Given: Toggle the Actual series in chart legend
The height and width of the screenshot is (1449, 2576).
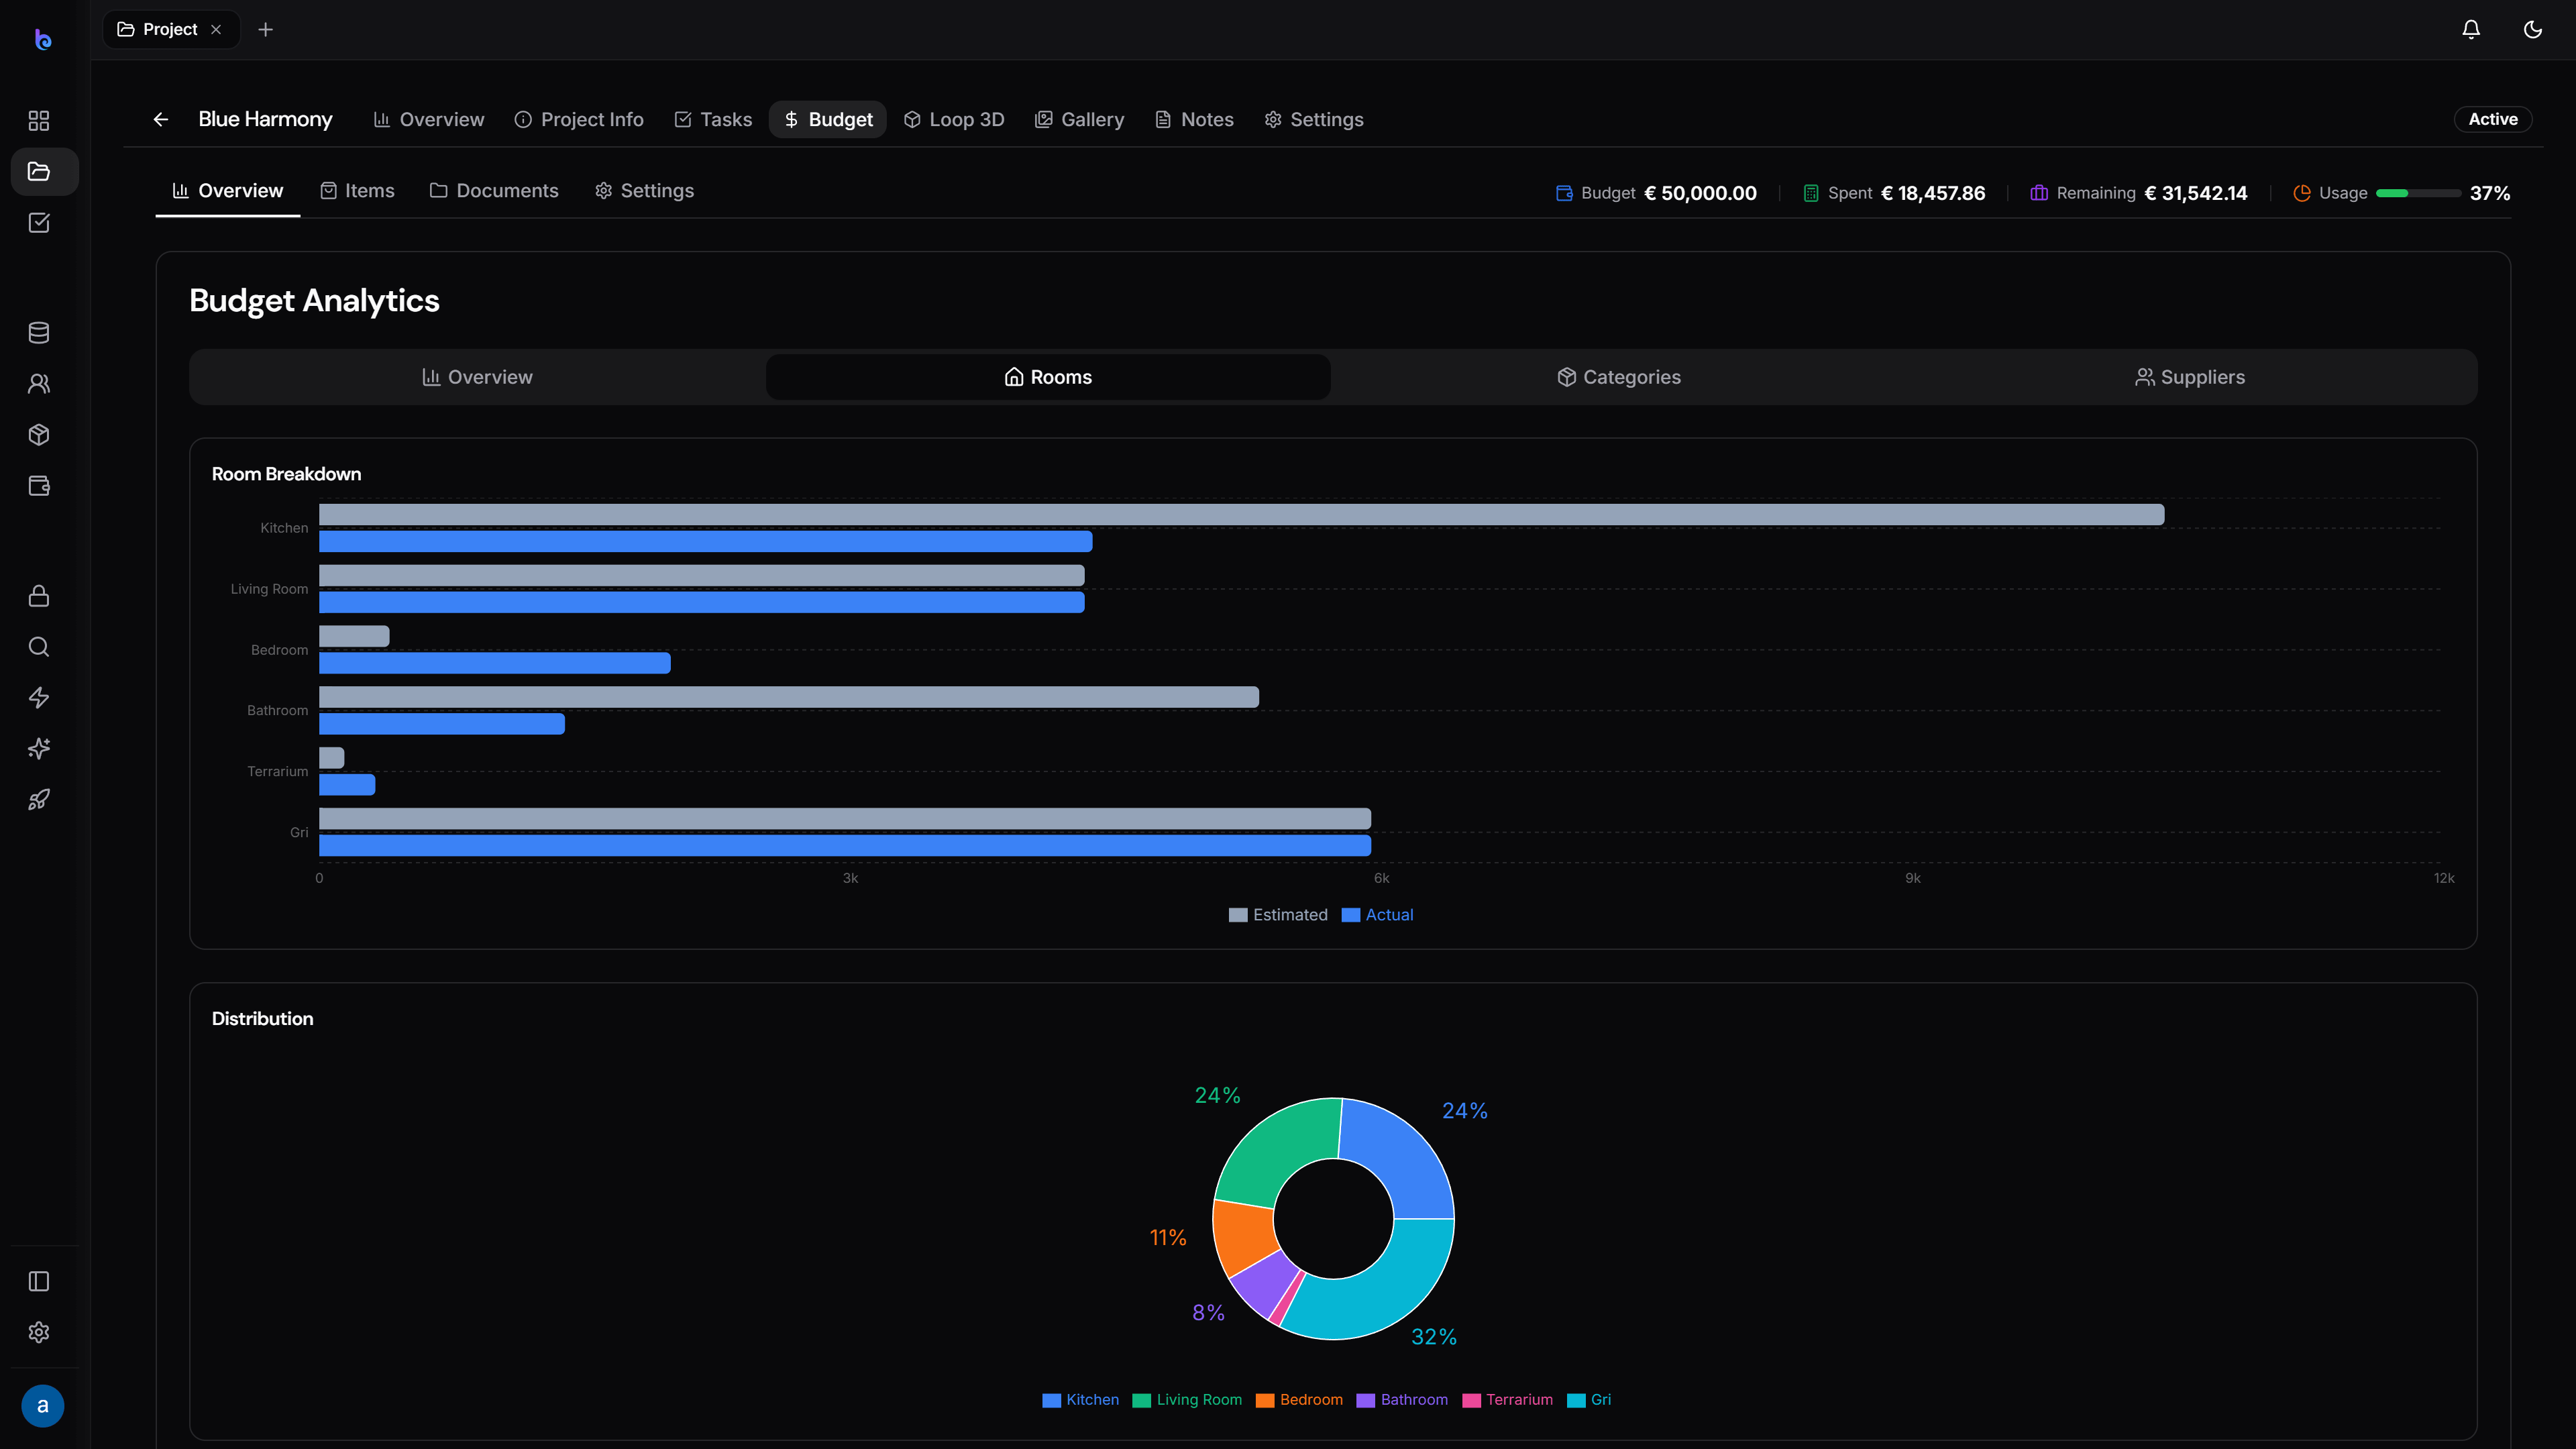Looking at the screenshot, I should tap(1377, 914).
